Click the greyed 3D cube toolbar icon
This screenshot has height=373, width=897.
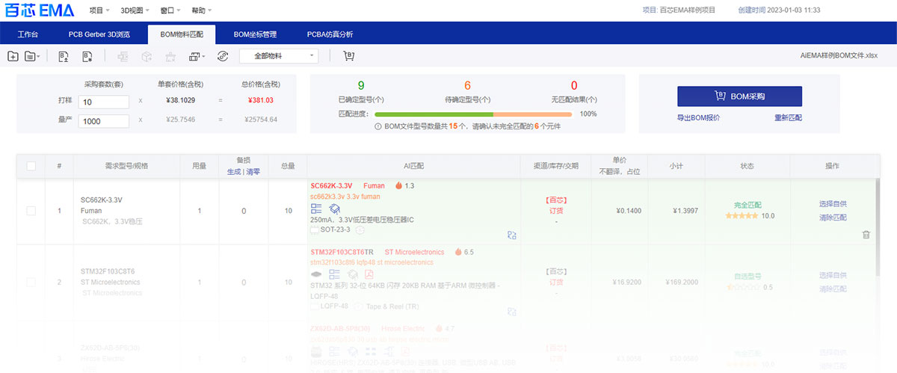pos(147,56)
